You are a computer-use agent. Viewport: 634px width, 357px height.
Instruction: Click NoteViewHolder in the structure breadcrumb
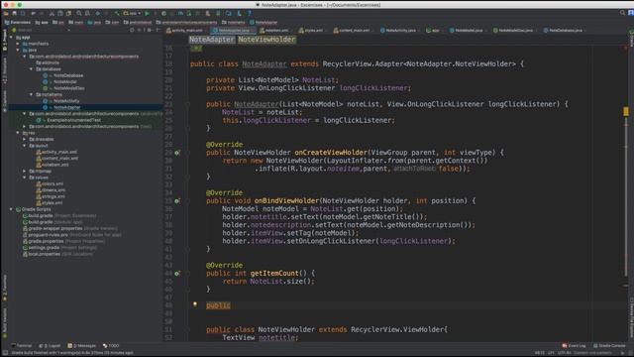266,40
